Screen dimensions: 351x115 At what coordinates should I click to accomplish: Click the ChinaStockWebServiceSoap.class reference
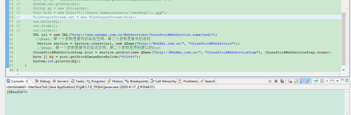297,52
